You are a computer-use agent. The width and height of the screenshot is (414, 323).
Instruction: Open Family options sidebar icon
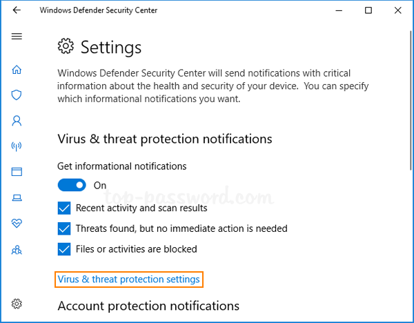(x=17, y=248)
